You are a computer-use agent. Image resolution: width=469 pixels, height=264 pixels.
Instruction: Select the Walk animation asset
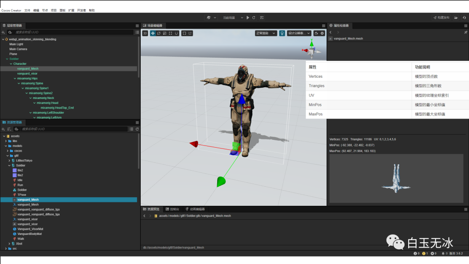(x=20, y=239)
